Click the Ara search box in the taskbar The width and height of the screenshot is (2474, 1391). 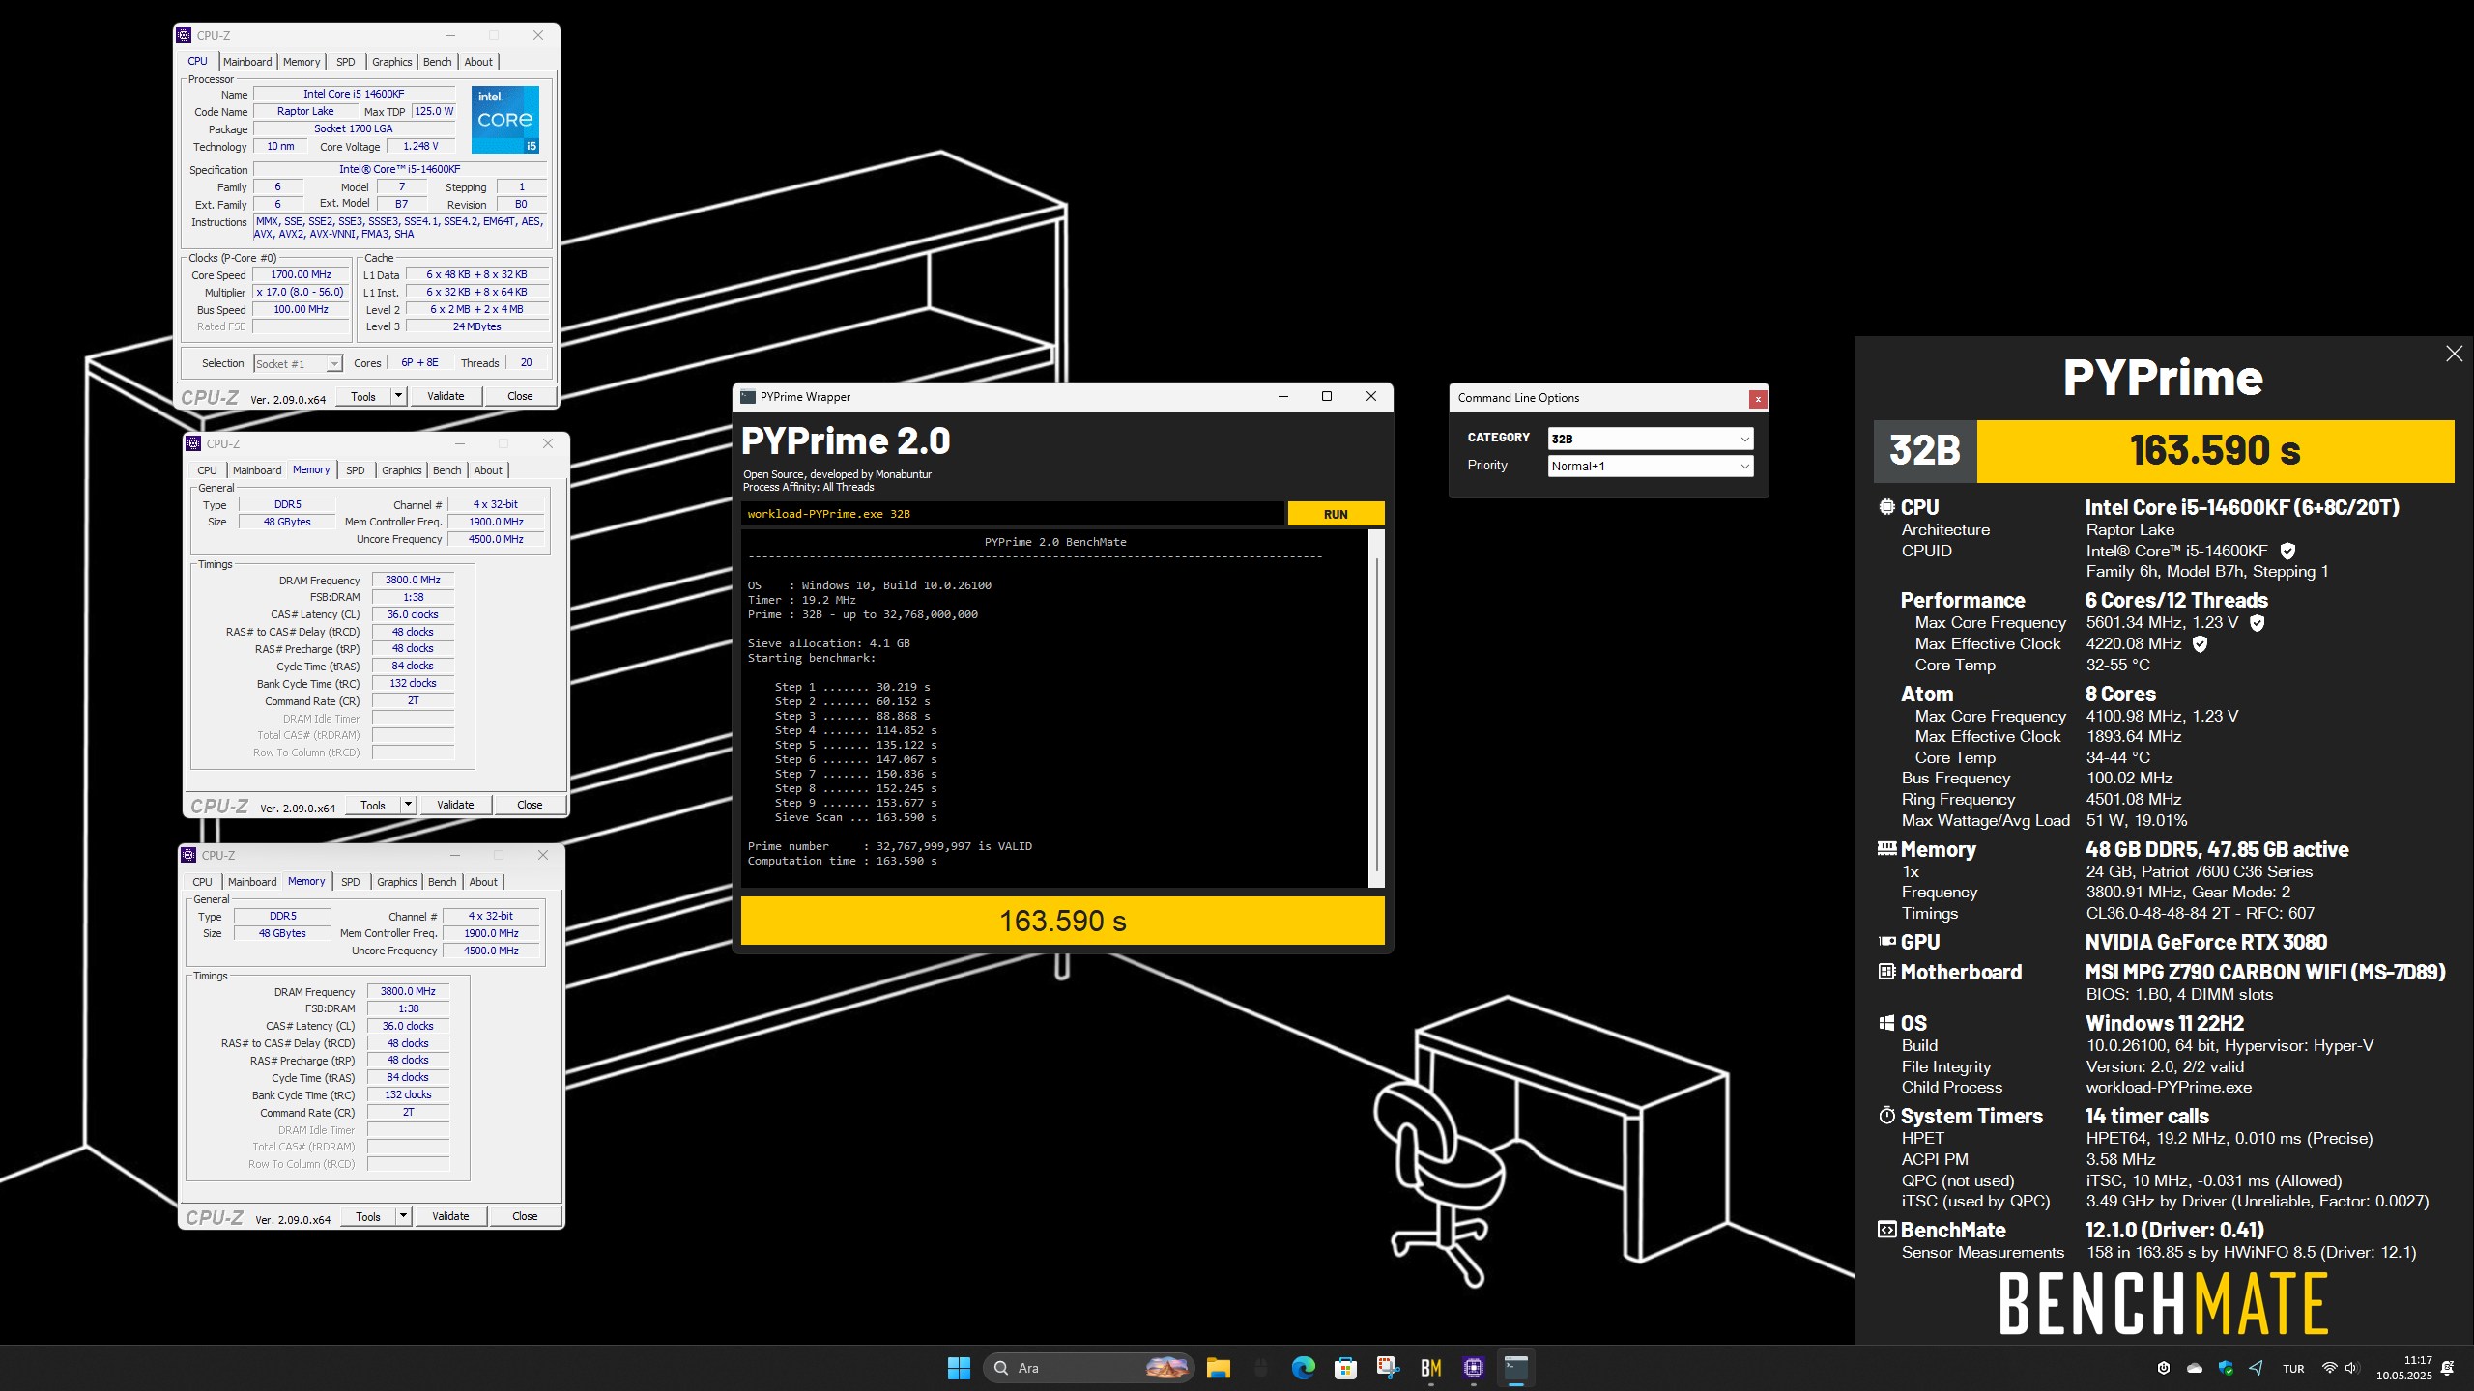pos(1089,1368)
